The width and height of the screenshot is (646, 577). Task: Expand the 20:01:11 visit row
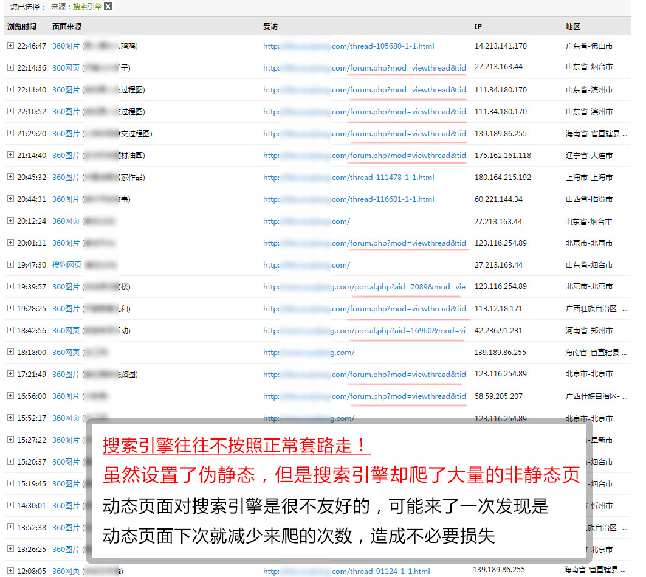11,242
